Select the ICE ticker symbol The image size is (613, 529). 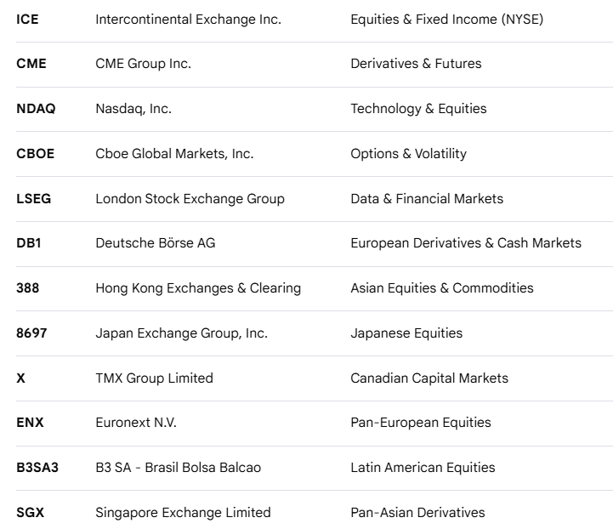(x=27, y=20)
